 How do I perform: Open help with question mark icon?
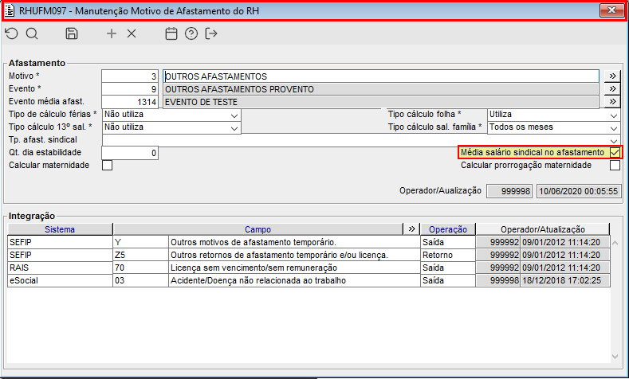pyautogui.click(x=191, y=33)
